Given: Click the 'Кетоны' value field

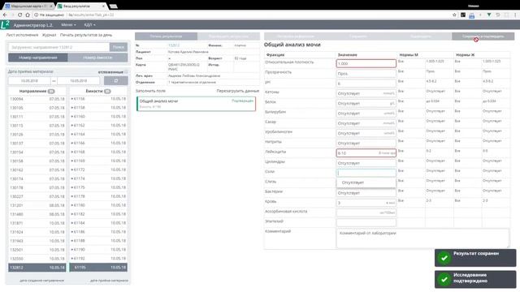Looking at the screenshot, I should coord(366,93).
